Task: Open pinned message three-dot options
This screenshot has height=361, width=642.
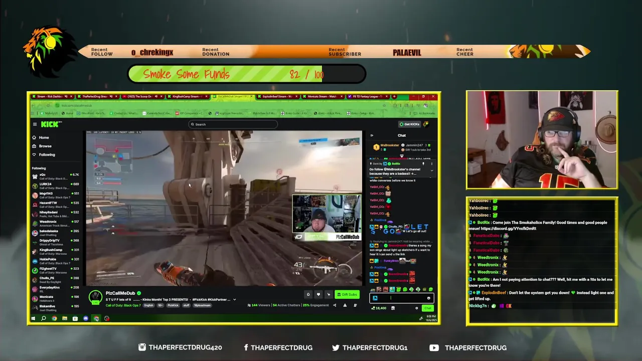Action: click(432, 164)
